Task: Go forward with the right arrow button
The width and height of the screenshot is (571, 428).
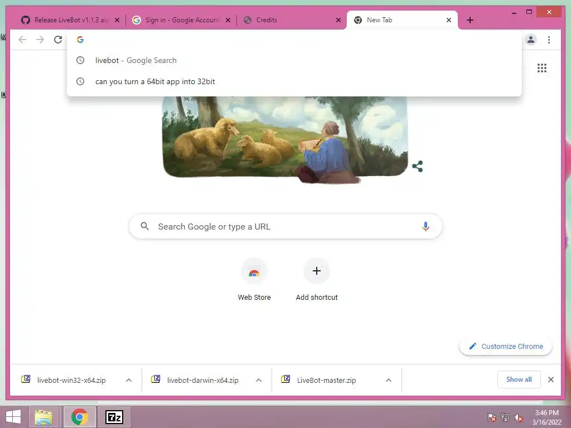Action: (40, 40)
